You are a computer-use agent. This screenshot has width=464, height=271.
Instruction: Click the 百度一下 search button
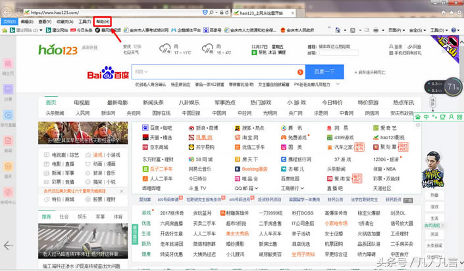pyautogui.click(x=324, y=72)
